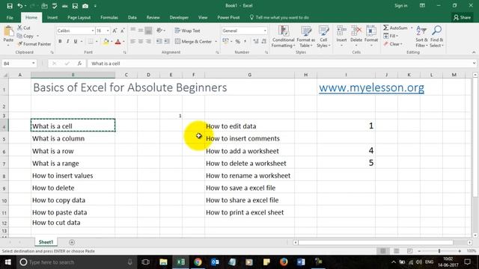Open the Borders button

pyautogui.click(x=91, y=42)
